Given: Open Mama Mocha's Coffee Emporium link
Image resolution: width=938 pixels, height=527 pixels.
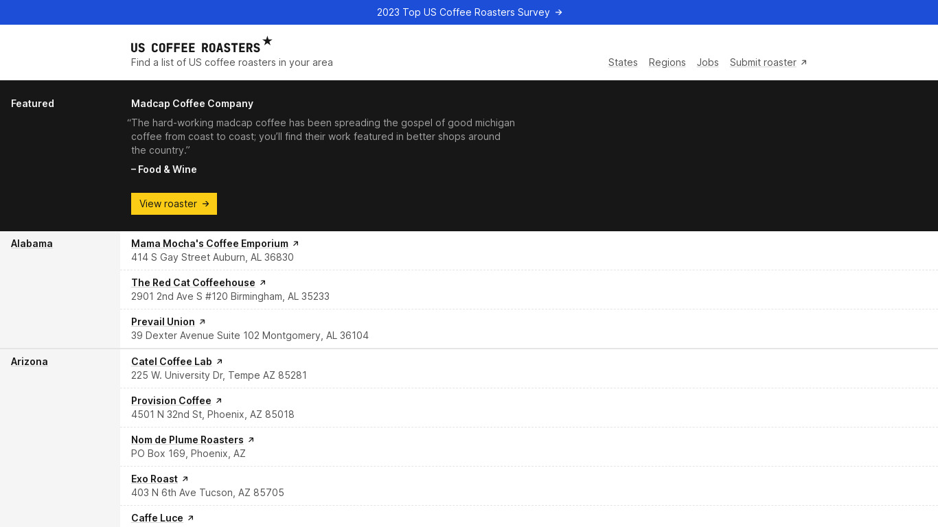Looking at the screenshot, I should pos(209,244).
